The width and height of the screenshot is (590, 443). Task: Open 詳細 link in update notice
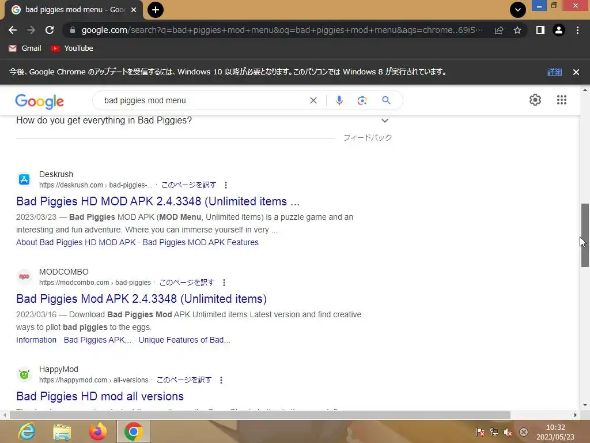554,72
